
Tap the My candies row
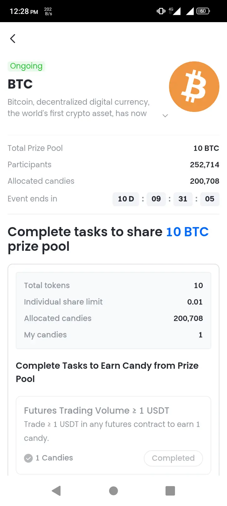click(x=113, y=335)
